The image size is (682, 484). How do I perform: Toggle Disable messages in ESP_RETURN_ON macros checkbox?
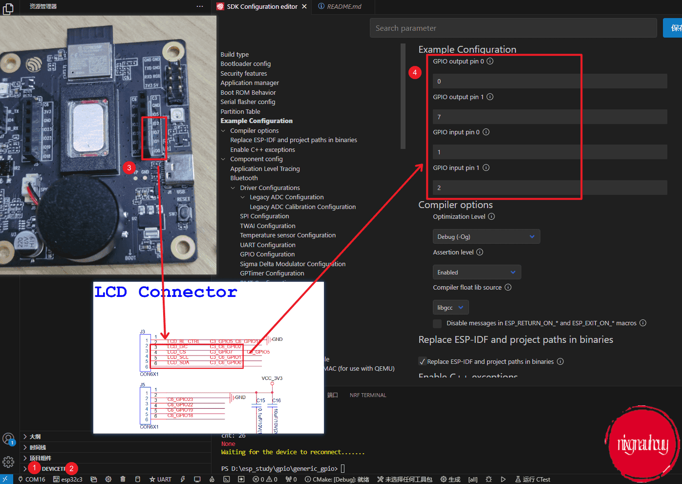[437, 323]
